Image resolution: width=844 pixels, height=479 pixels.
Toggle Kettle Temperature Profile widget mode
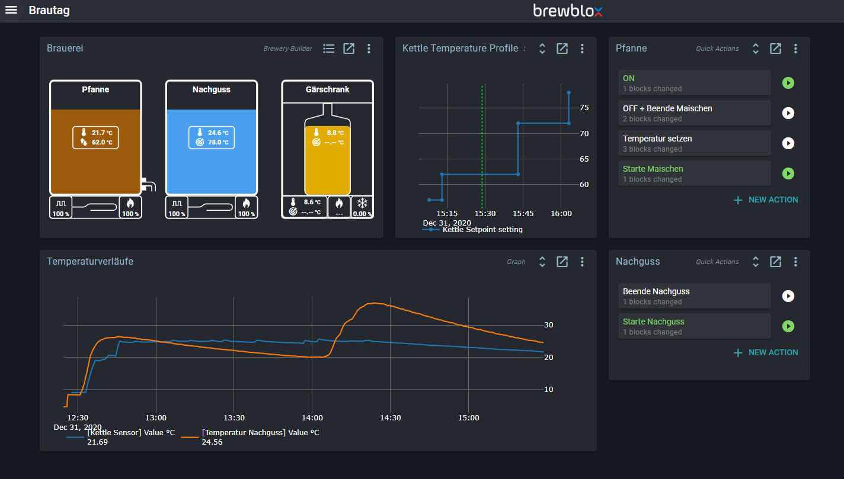tap(542, 49)
